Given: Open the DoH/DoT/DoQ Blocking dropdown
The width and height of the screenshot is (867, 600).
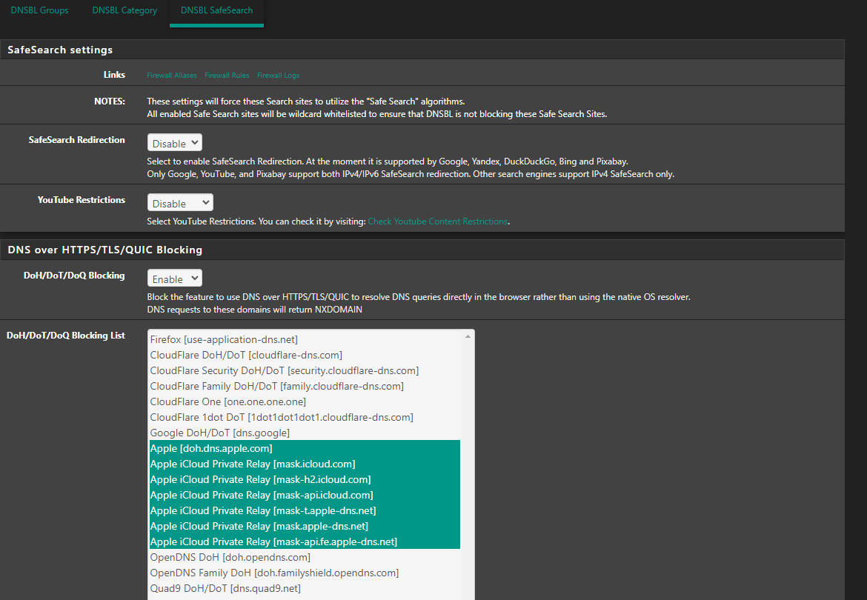Looking at the screenshot, I should pos(175,279).
